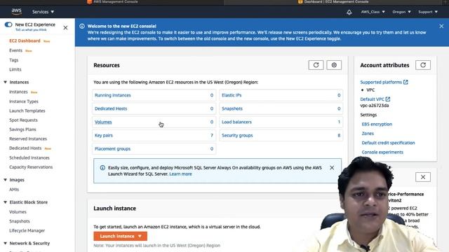Screen dimensions: 449x252
Task: Collapse the Instances sidebar section
Action: (5, 82)
